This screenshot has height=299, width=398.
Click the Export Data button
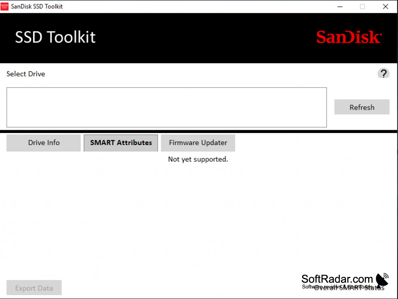click(34, 288)
